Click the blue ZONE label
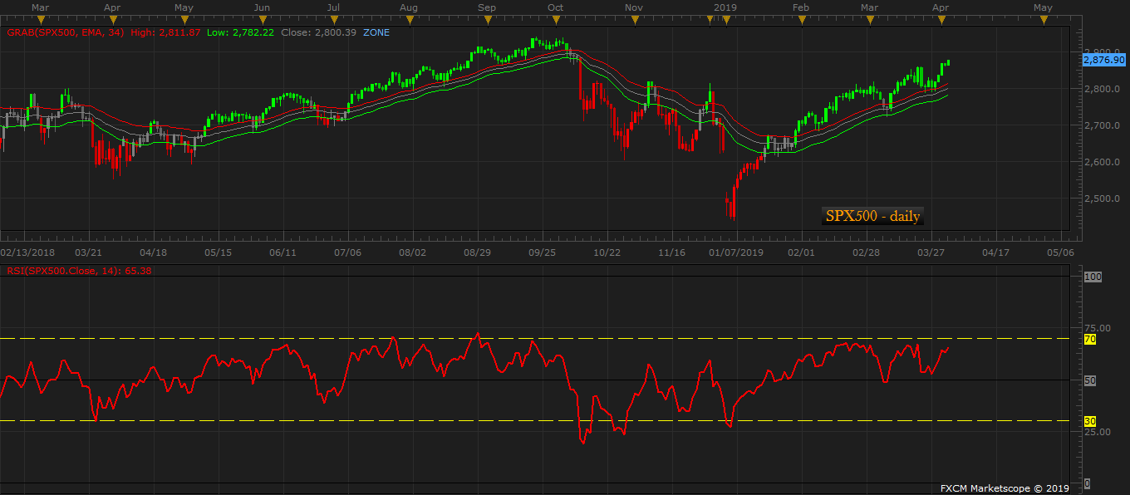Viewport: 1130px width, 495px height. 376,32
